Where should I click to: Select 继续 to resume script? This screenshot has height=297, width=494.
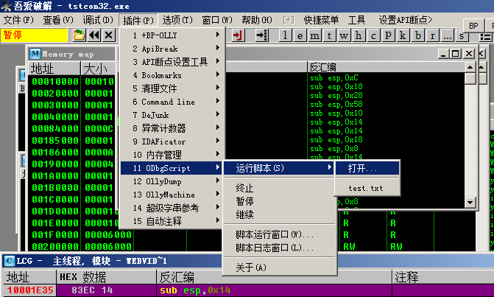279,214
